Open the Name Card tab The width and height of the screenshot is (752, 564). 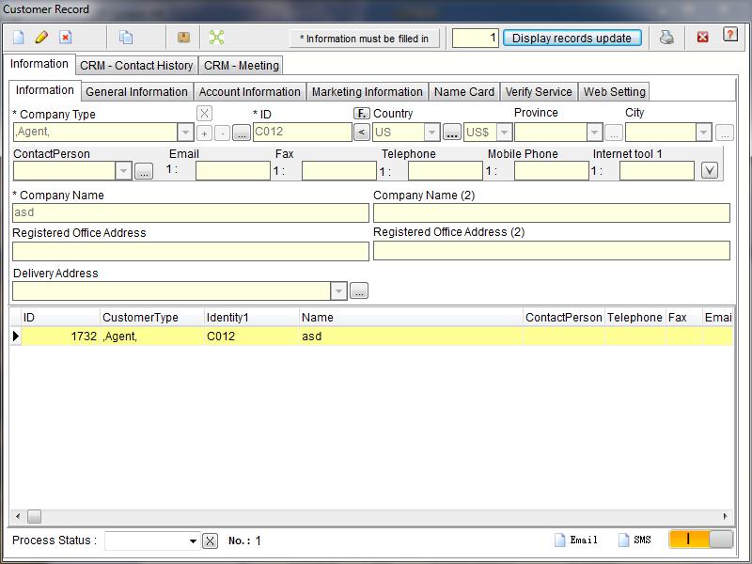coord(464,91)
